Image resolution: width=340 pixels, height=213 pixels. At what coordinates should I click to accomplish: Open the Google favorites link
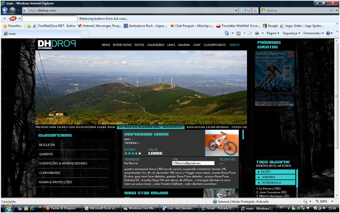point(270,26)
